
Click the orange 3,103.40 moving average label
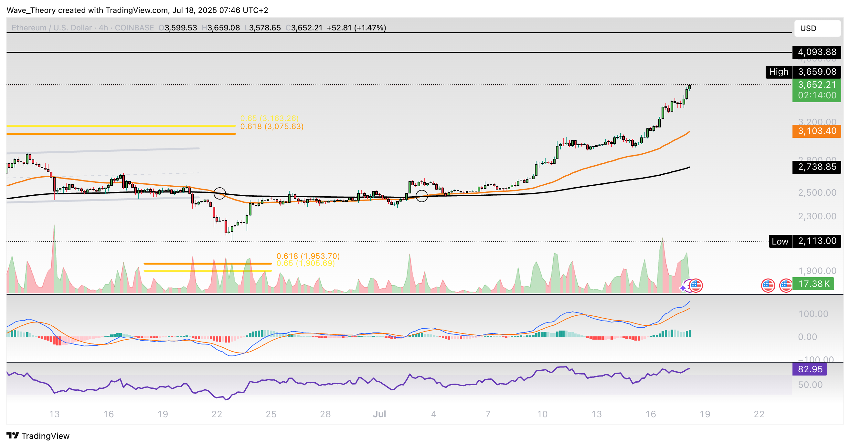817,131
